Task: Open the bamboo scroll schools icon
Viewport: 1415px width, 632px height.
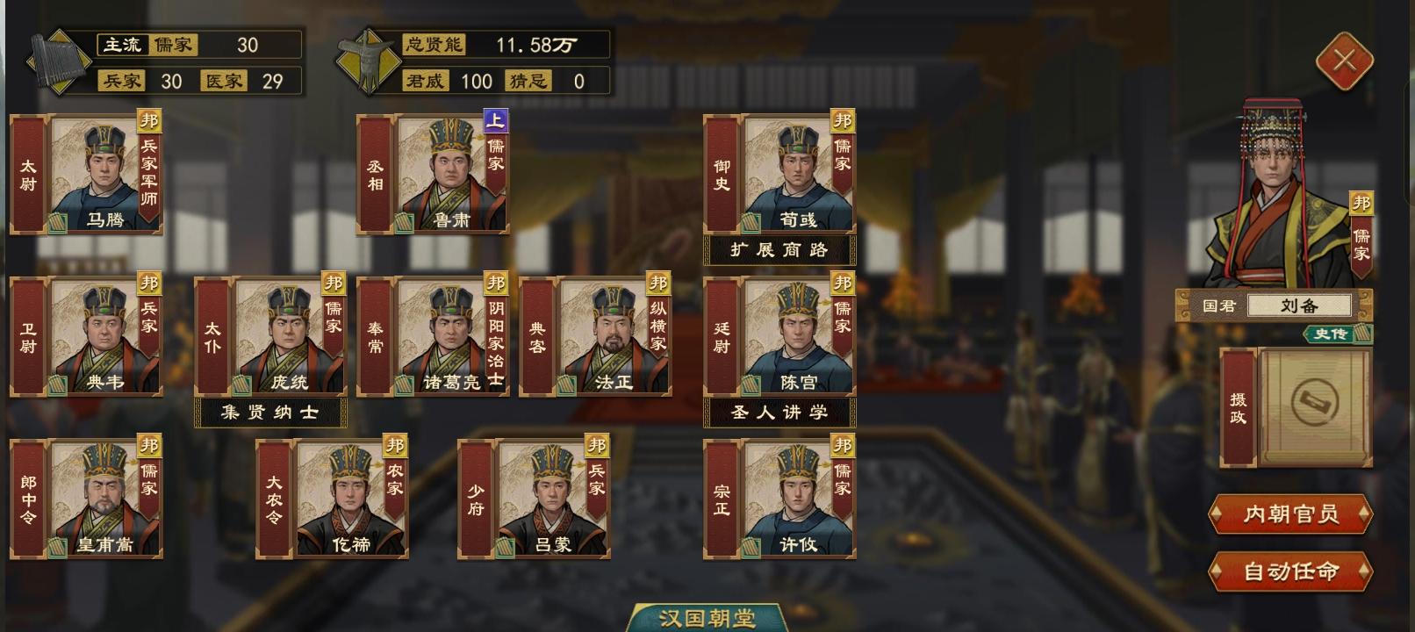Action: (57, 61)
